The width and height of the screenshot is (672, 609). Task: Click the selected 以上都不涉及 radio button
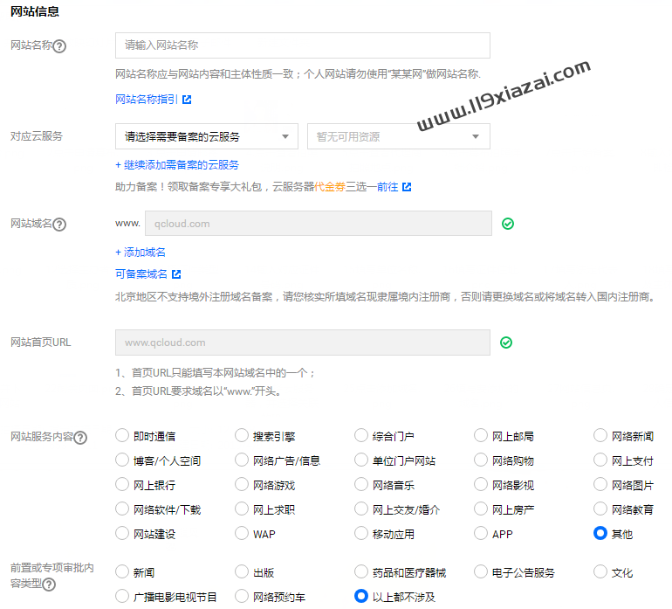click(361, 596)
